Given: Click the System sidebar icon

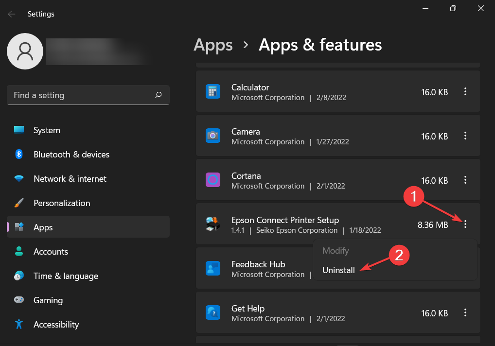Looking at the screenshot, I should pyautogui.click(x=18, y=130).
